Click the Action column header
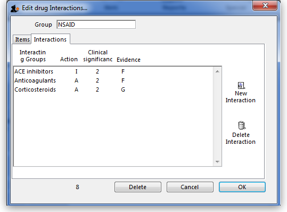287x212 pixels. point(69,59)
